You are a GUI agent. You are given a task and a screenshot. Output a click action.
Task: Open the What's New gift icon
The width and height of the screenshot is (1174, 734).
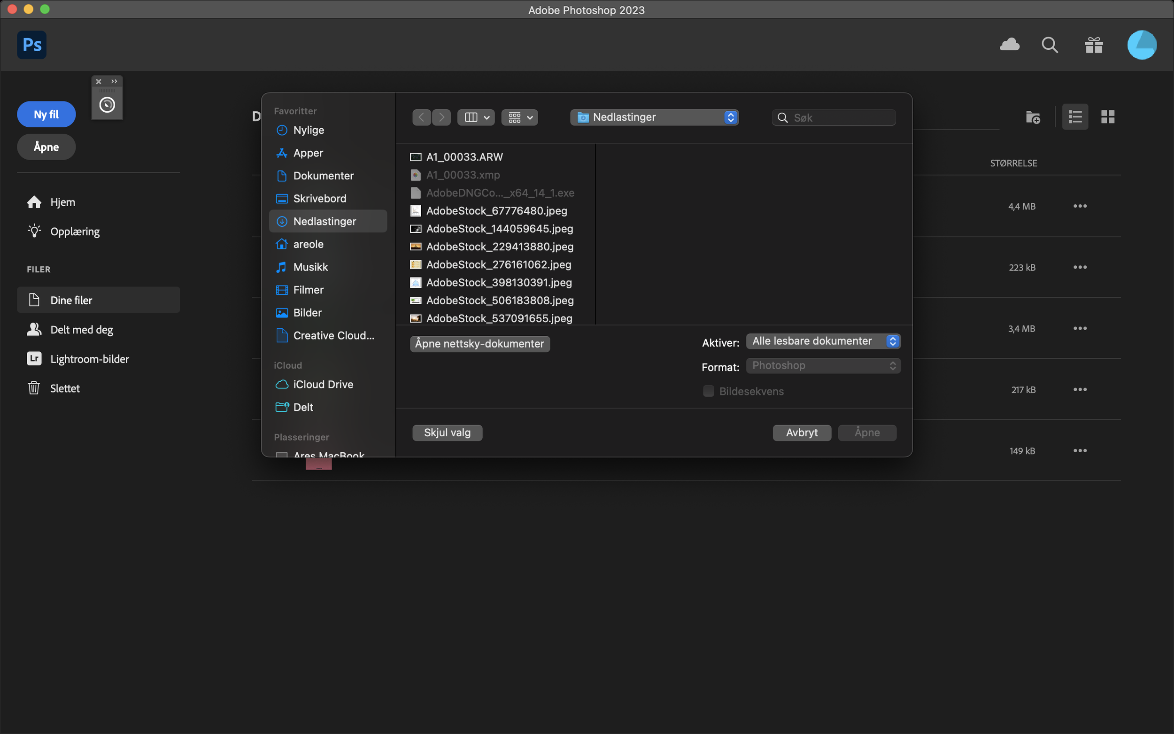tap(1094, 45)
